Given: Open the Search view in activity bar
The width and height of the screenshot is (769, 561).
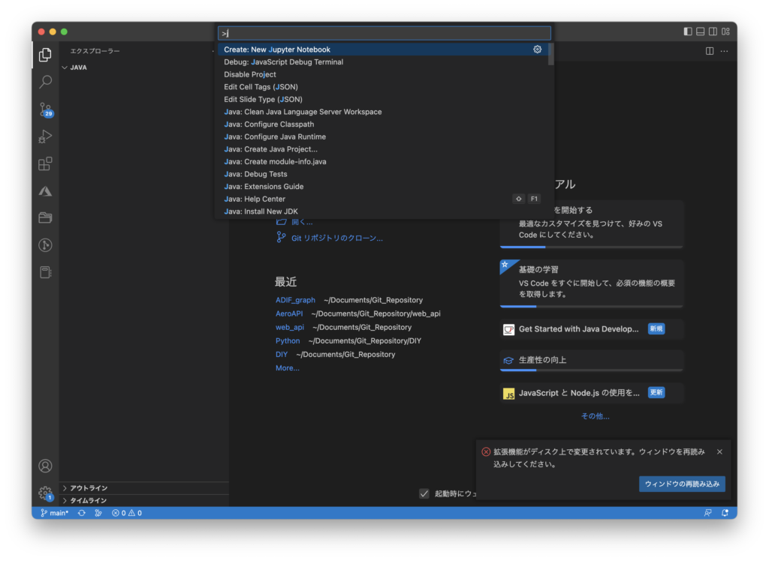Looking at the screenshot, I should point(45,82).
